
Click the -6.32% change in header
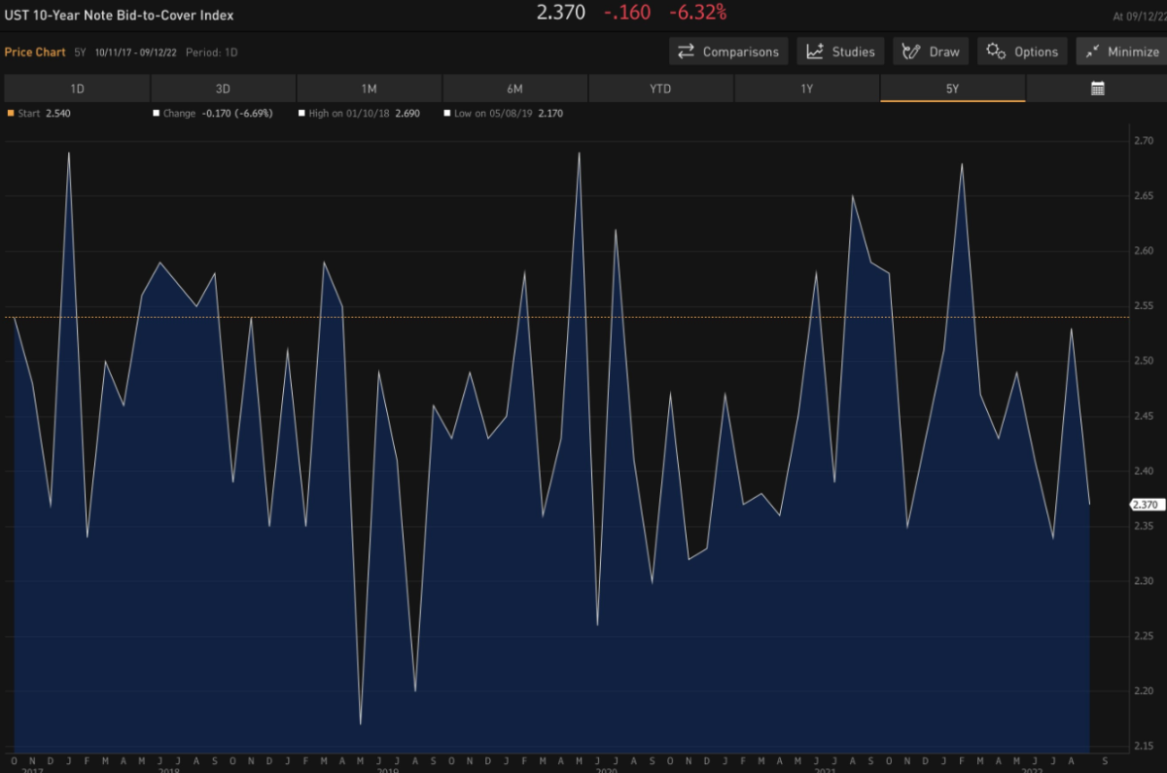[697, 14]
